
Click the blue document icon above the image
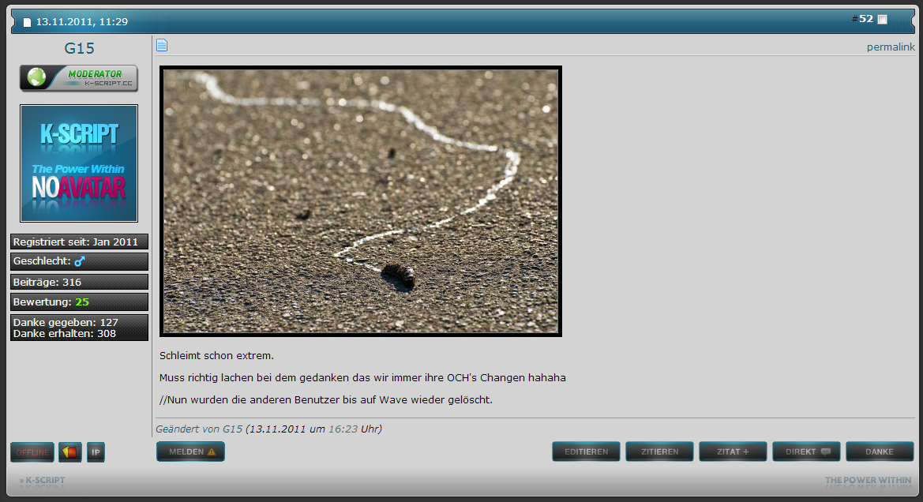click(162, 46)
